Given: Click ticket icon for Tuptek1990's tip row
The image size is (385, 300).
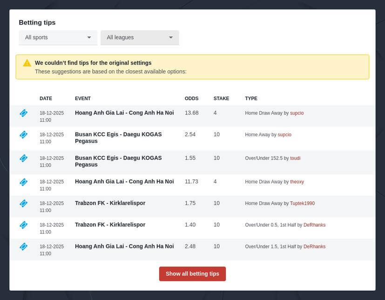Looking at the screenshot, I should tap(23, 203).
